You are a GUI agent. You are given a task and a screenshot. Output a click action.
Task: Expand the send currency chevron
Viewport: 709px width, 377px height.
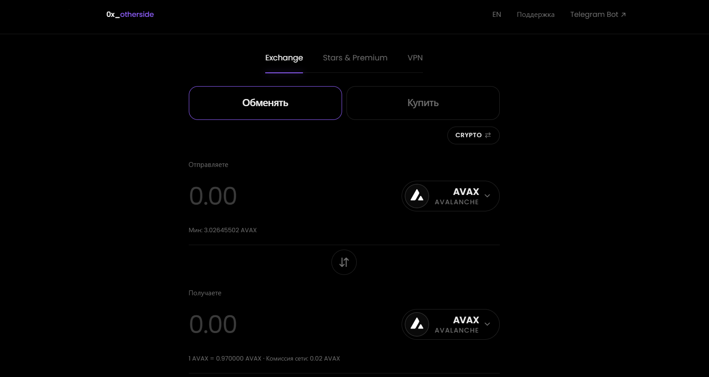point(487,196)
